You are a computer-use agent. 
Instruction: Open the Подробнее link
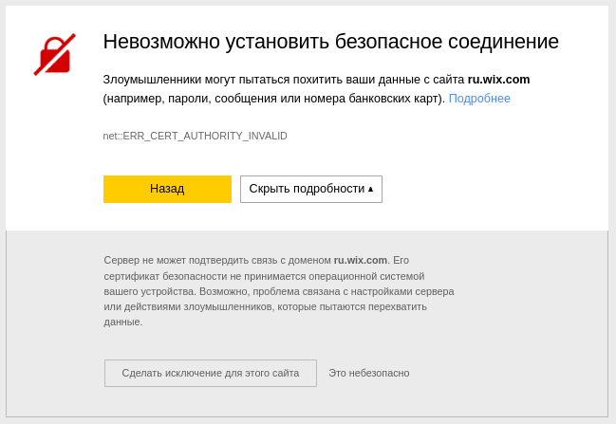point(479,99)
